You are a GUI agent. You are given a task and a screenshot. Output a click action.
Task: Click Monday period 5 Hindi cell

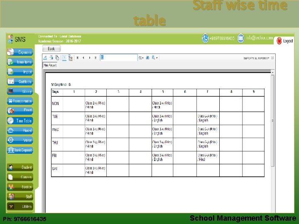click(x=162, y=105)
